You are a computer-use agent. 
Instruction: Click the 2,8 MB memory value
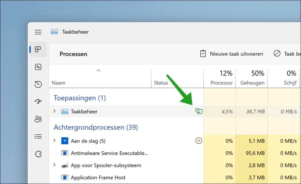257,165
